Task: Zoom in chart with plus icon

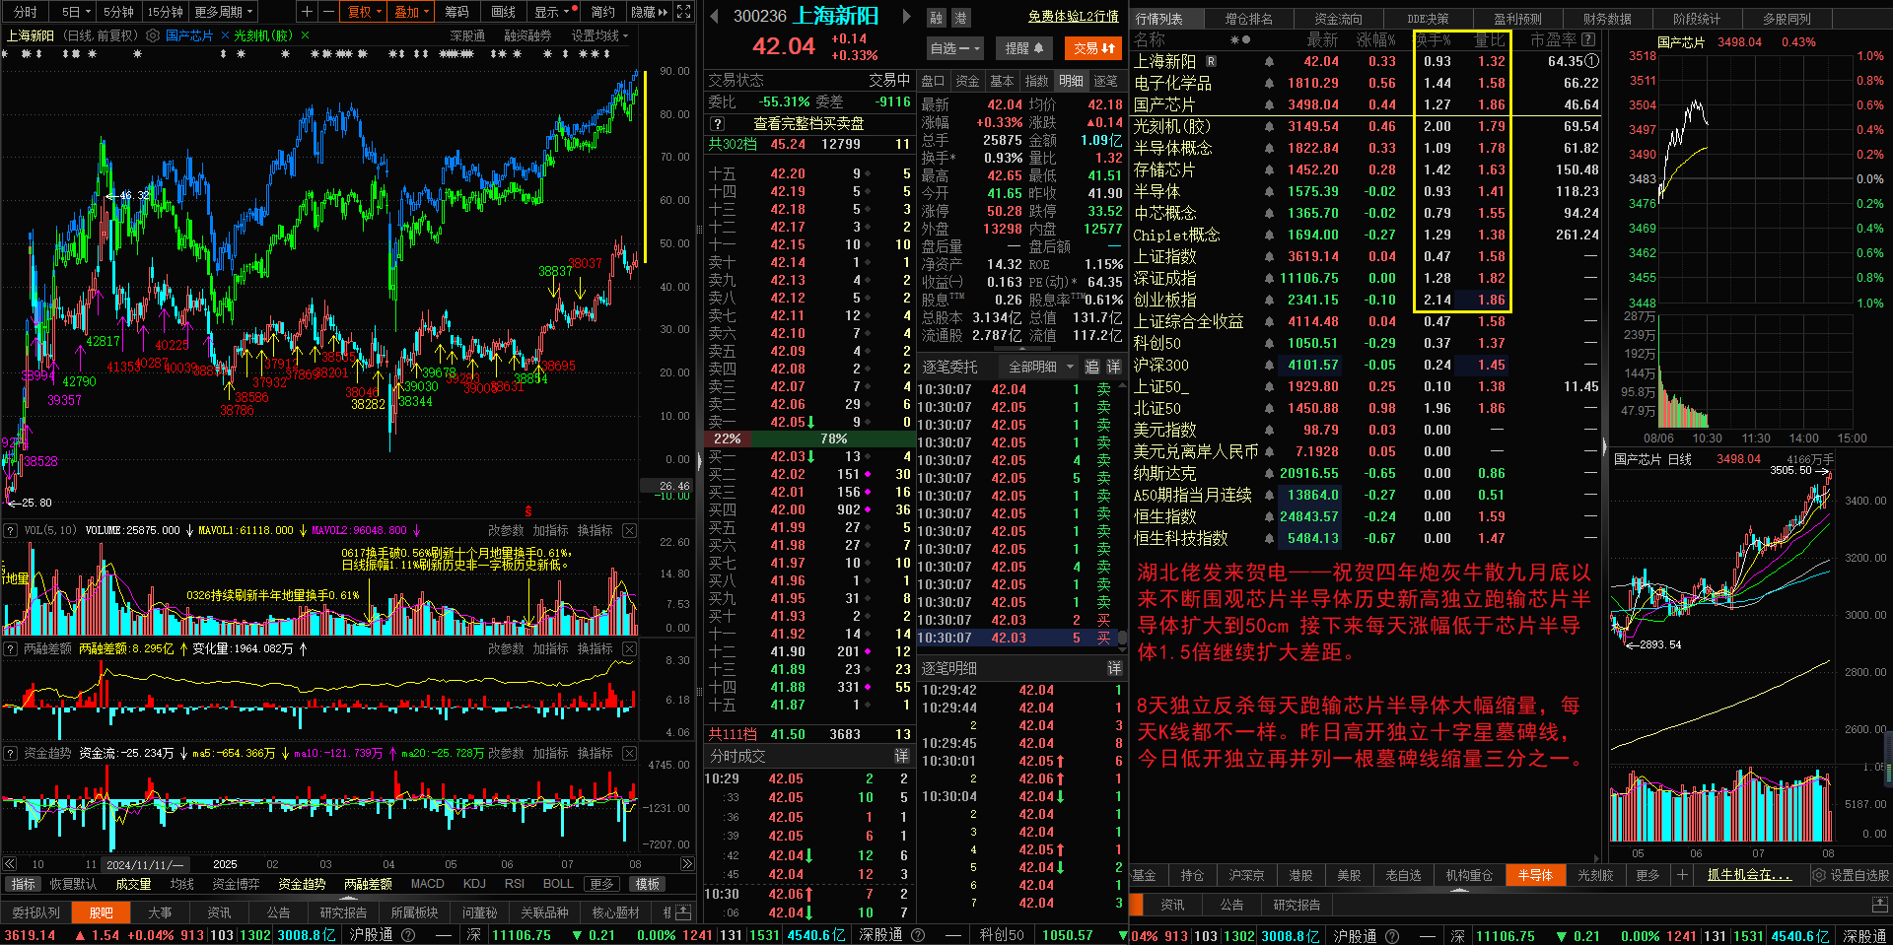Action: click(x=308, y=12)
